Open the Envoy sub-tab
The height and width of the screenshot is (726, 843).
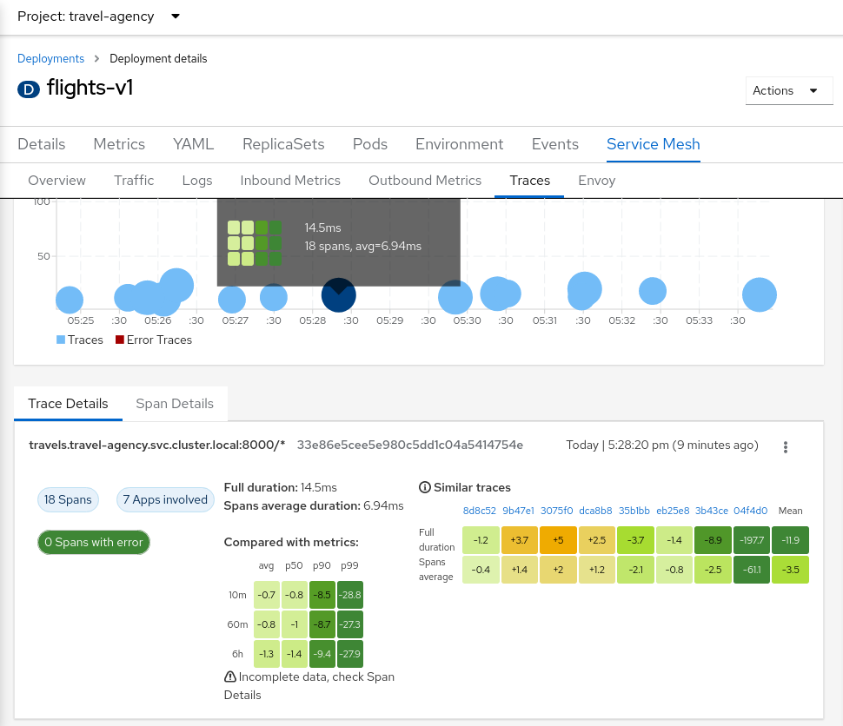(x=596, y=181)
